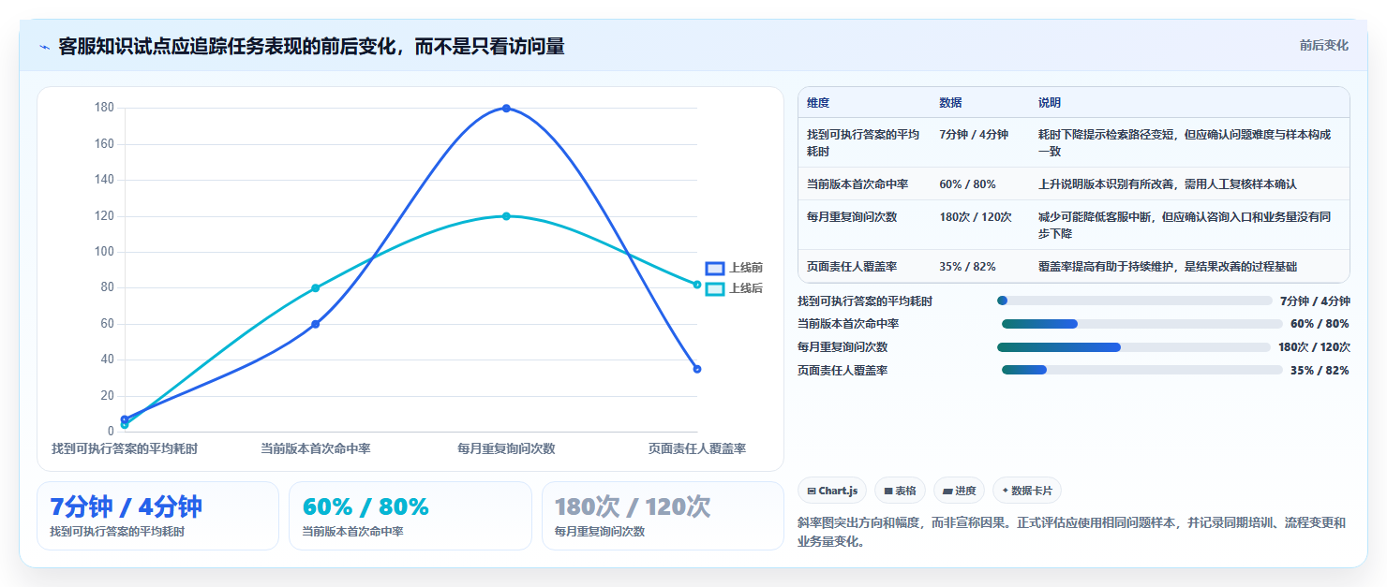
Task: Click the note starting 耗时下降提示检索路径变短
Action: click(x=1185, y=142)
